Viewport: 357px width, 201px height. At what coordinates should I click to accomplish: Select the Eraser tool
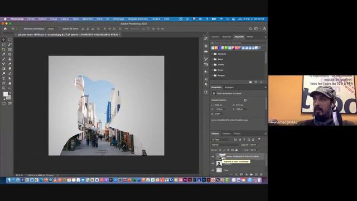(10, 64)
